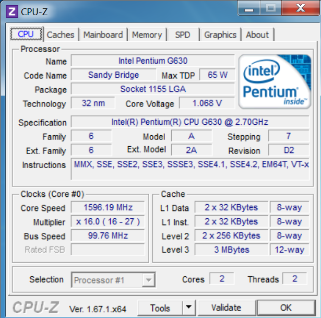Screen dimensions: 321x318
Task: Click the CPU-Z purple Z title icon
Action: (x=11, y=11)
